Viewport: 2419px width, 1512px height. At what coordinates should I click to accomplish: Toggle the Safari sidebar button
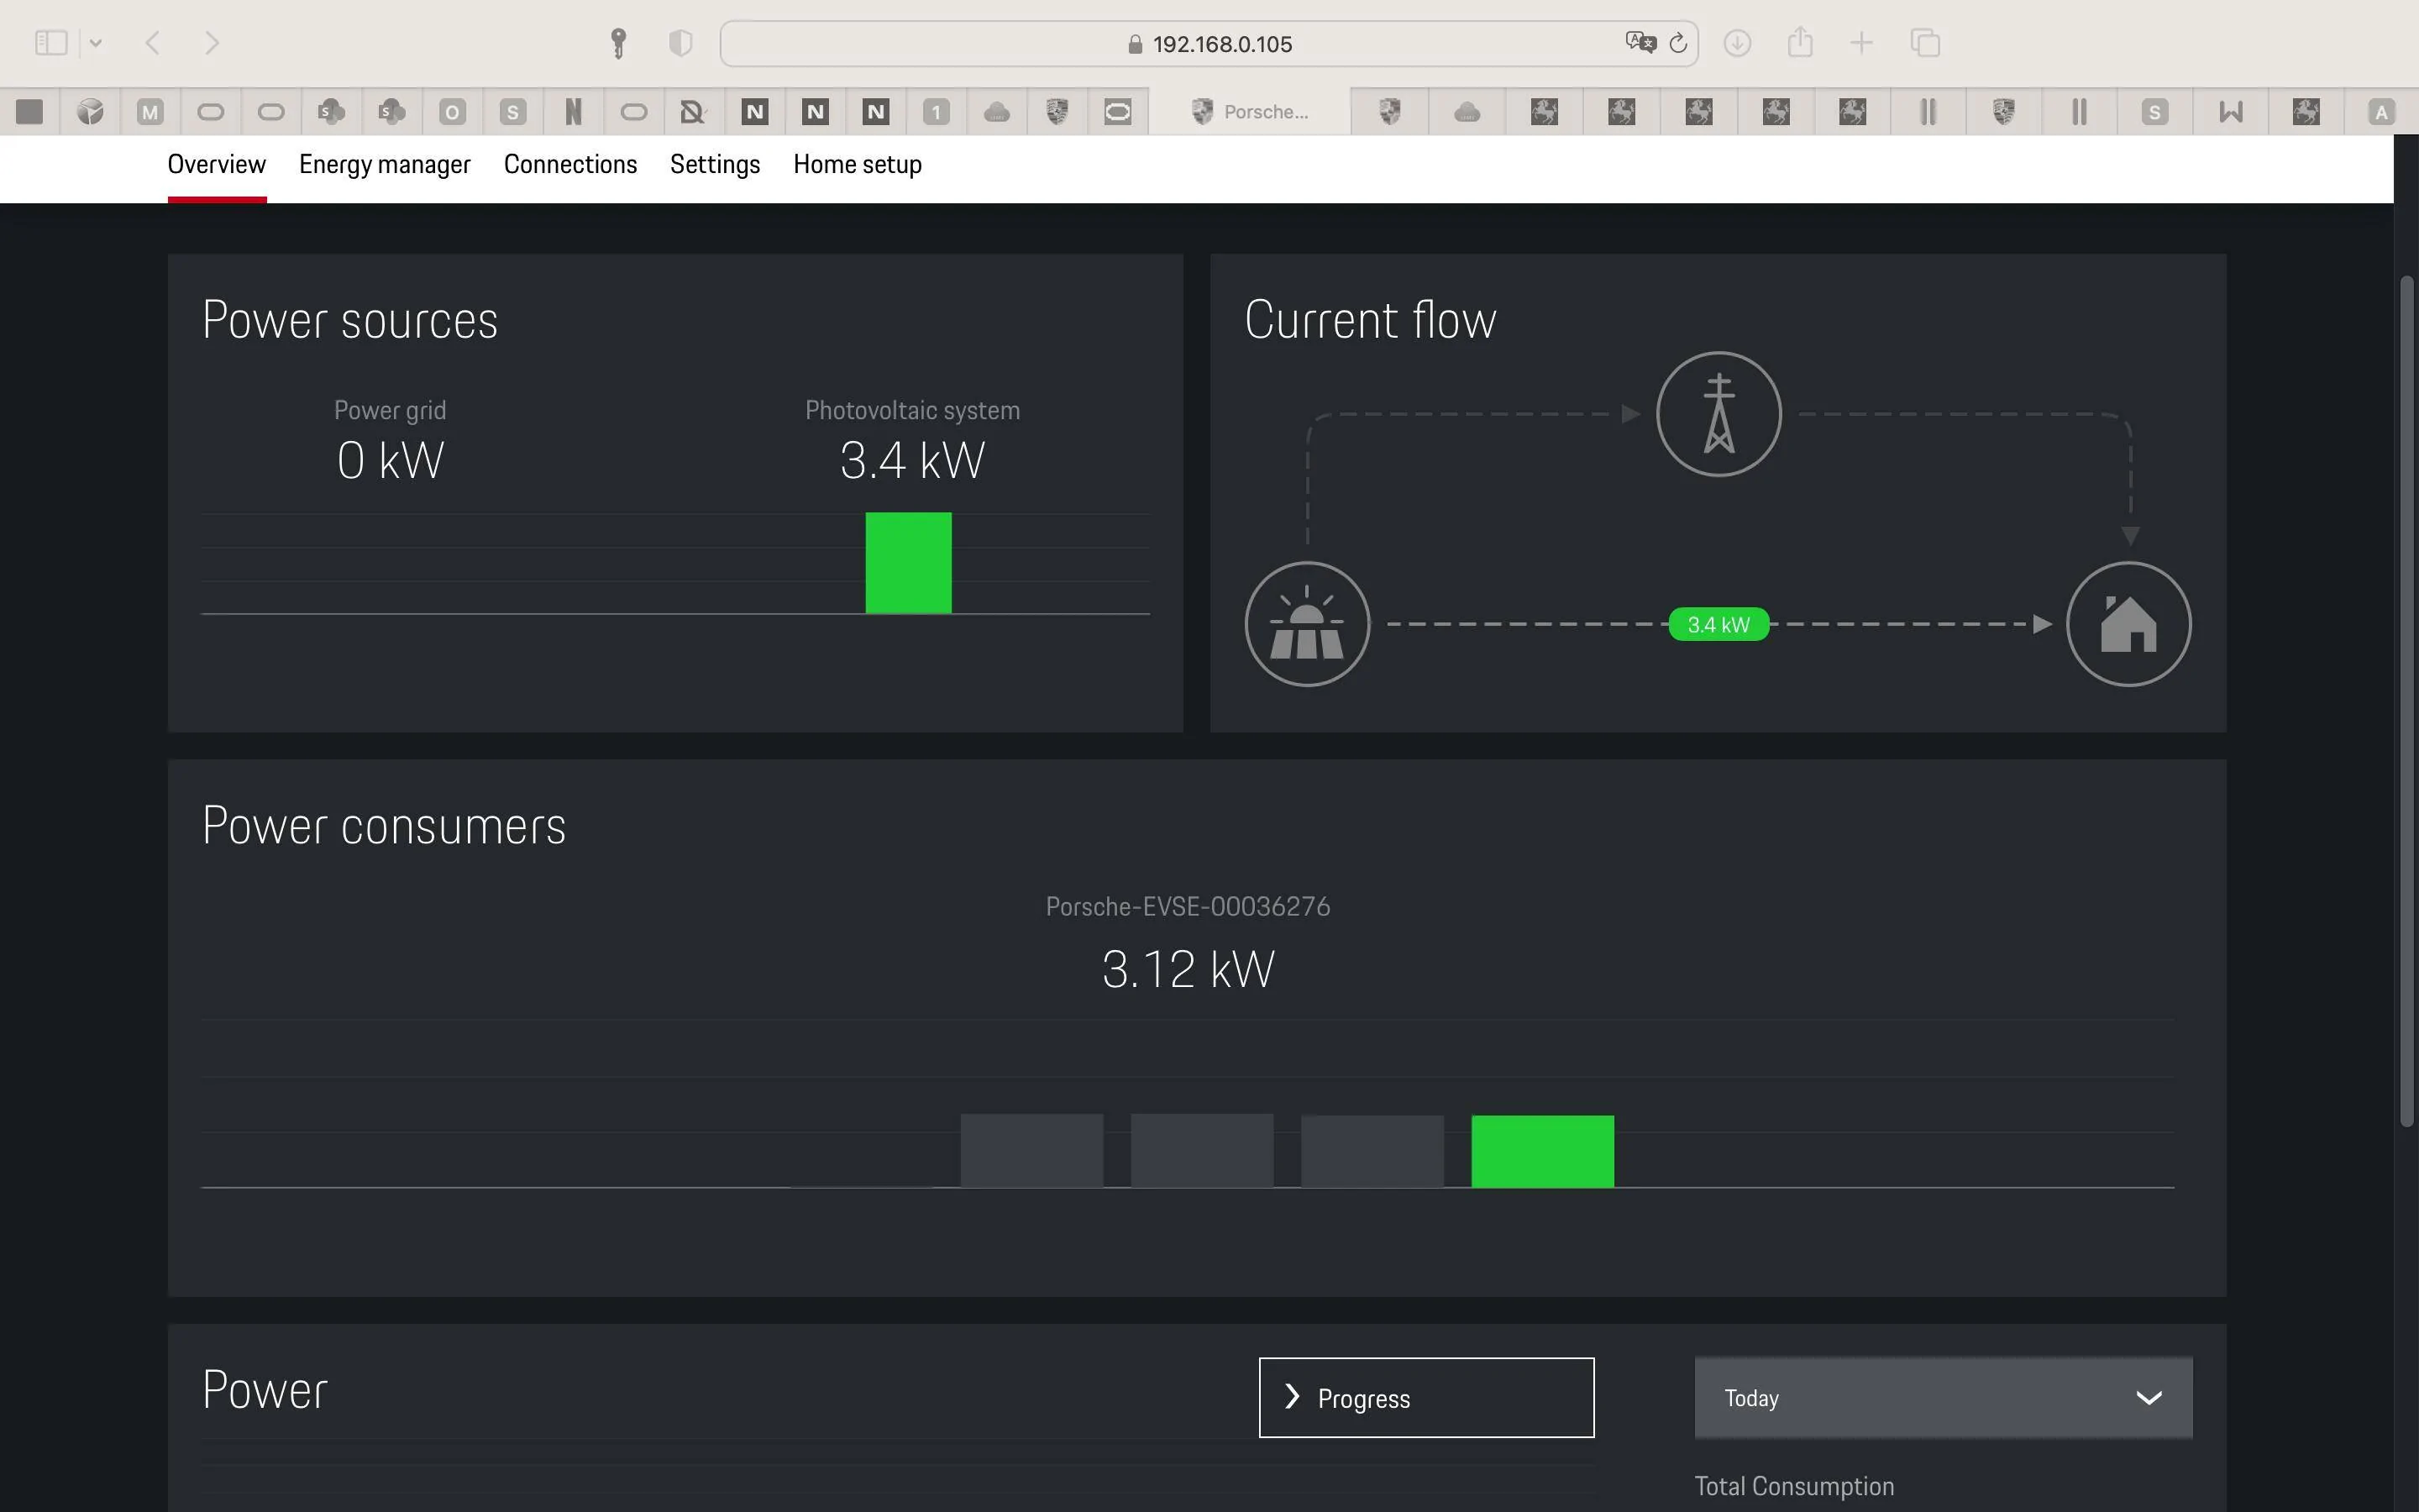pos(51,43)
